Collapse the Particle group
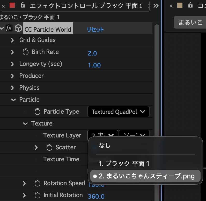This screenshot has height=201, width=206. 13,100
